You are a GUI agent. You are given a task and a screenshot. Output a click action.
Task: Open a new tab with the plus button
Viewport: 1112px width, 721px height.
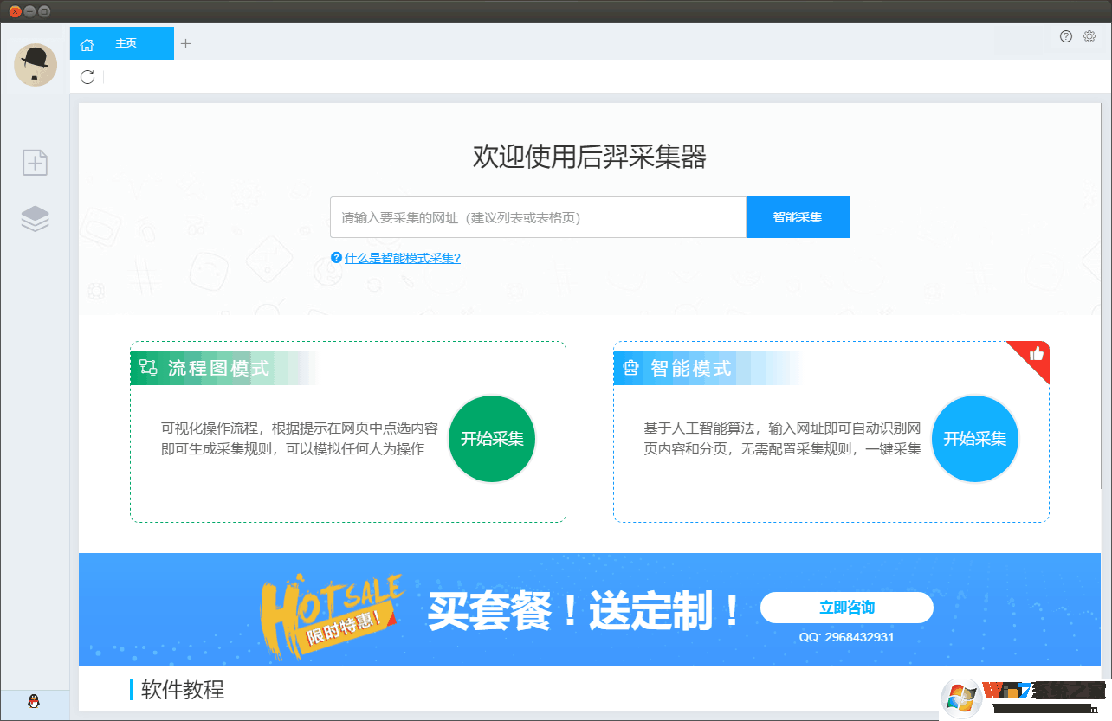coord(185,42)
